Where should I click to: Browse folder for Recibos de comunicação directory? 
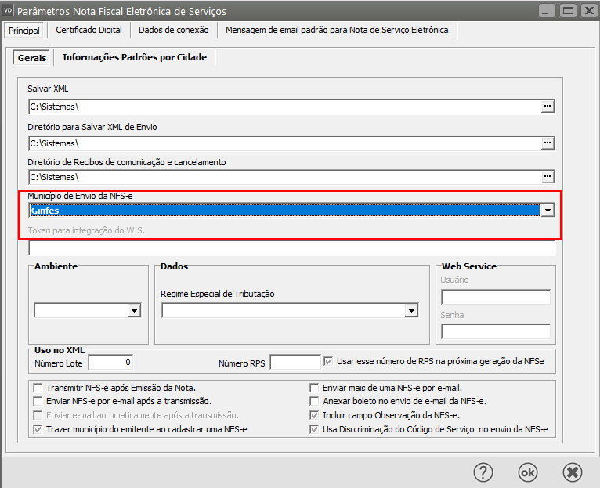[x=548, y=177]
